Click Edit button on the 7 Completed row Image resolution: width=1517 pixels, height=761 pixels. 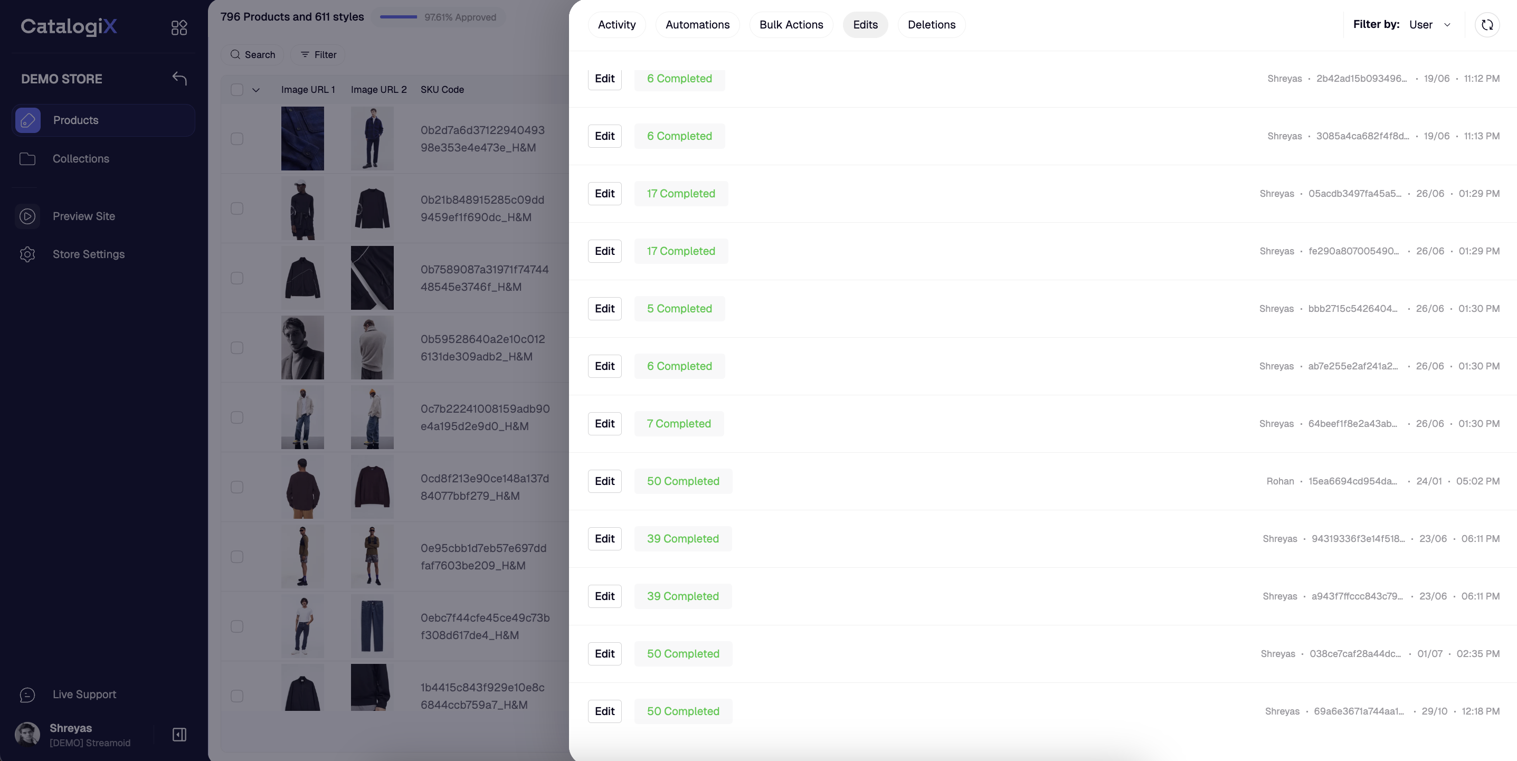604,423
